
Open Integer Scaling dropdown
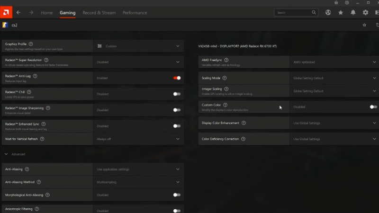(334, 91)
